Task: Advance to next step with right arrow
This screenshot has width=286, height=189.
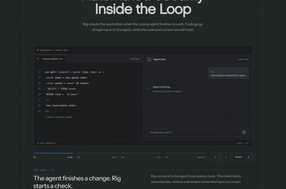Action: pyautogui.click(x=226, y=157)
